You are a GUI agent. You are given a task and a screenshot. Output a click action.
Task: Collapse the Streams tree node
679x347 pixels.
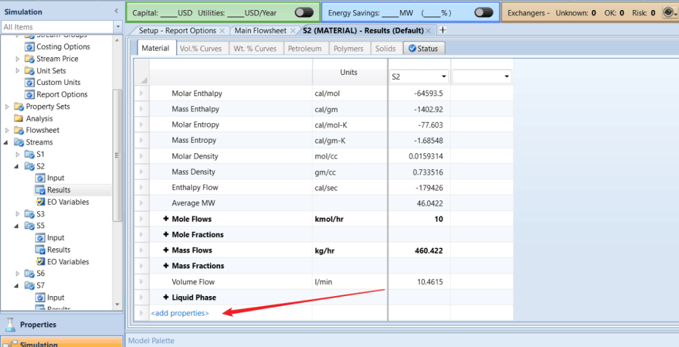click(x=7, y=142)
